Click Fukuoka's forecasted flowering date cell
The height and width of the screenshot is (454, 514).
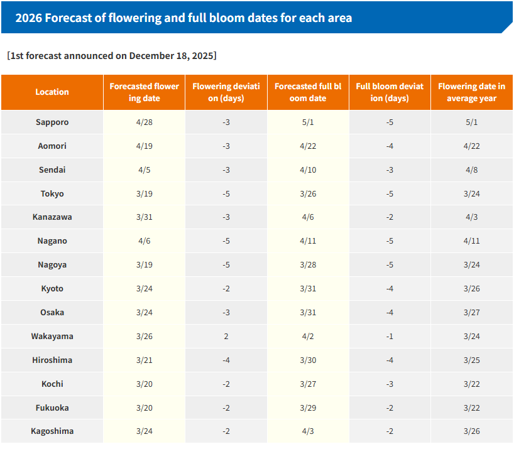pyautogui.click(x=144, y=408)
